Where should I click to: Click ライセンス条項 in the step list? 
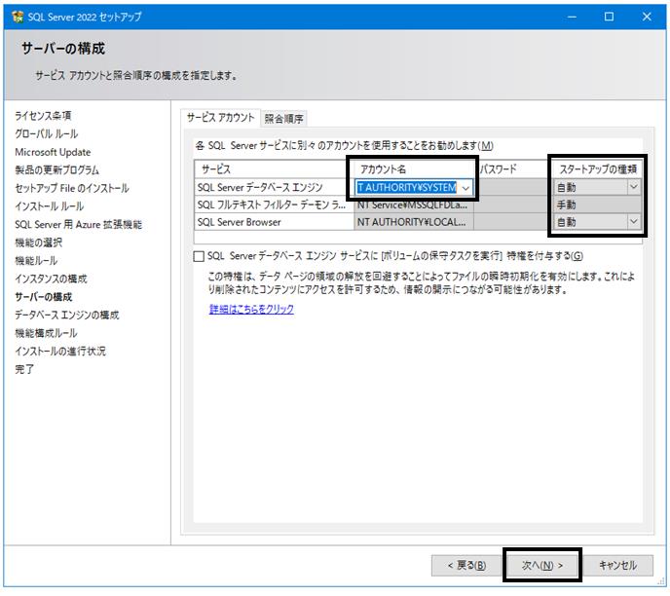(43, 116)
